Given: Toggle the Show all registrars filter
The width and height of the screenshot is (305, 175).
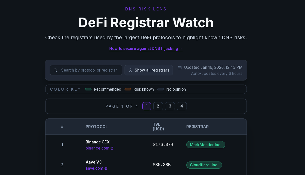Looking at the screenshot, I should click(149, 70).
